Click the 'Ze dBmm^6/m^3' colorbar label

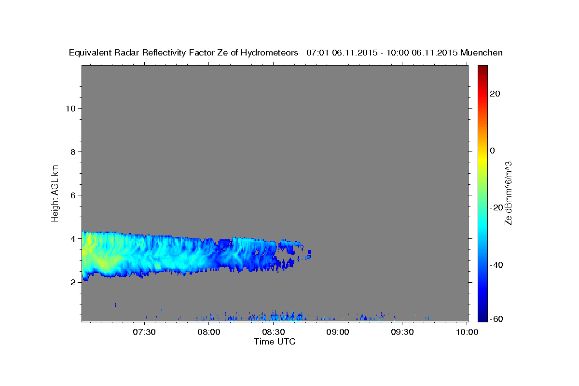(508, 193)
